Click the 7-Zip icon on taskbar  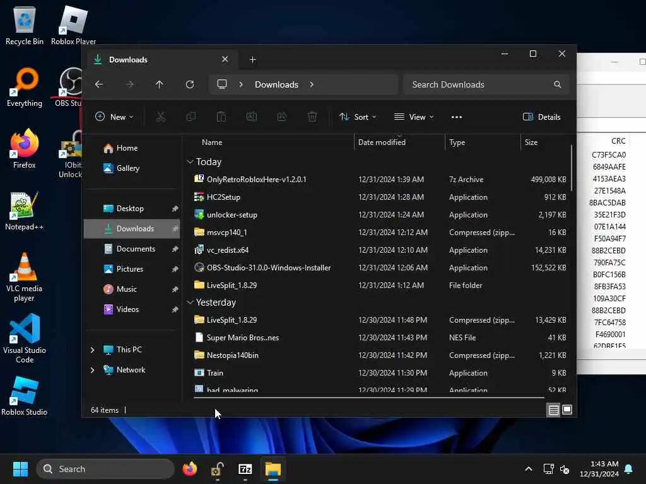245,469
